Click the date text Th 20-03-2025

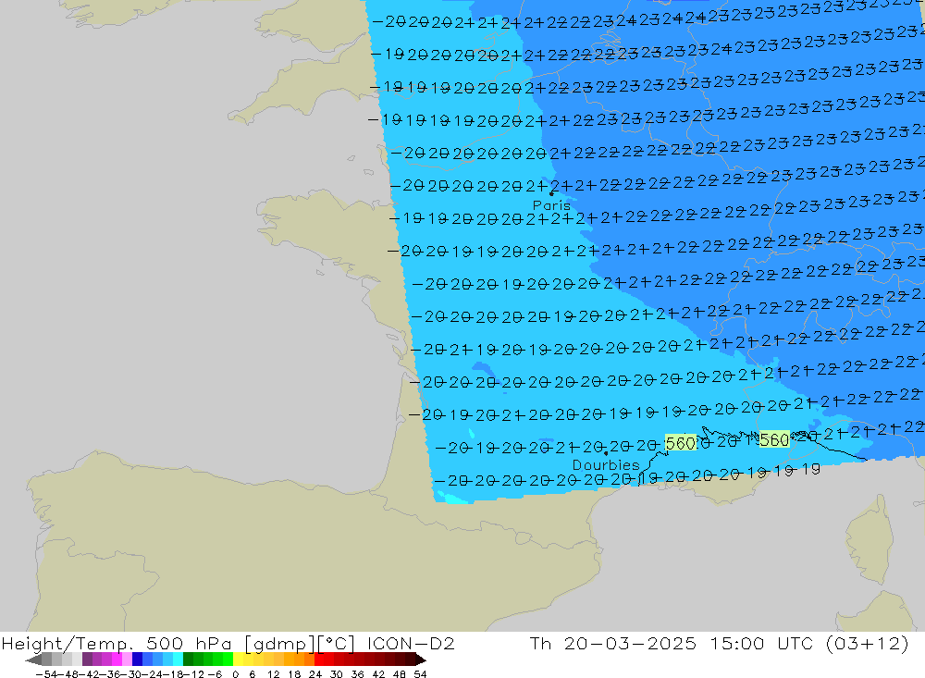613,644
